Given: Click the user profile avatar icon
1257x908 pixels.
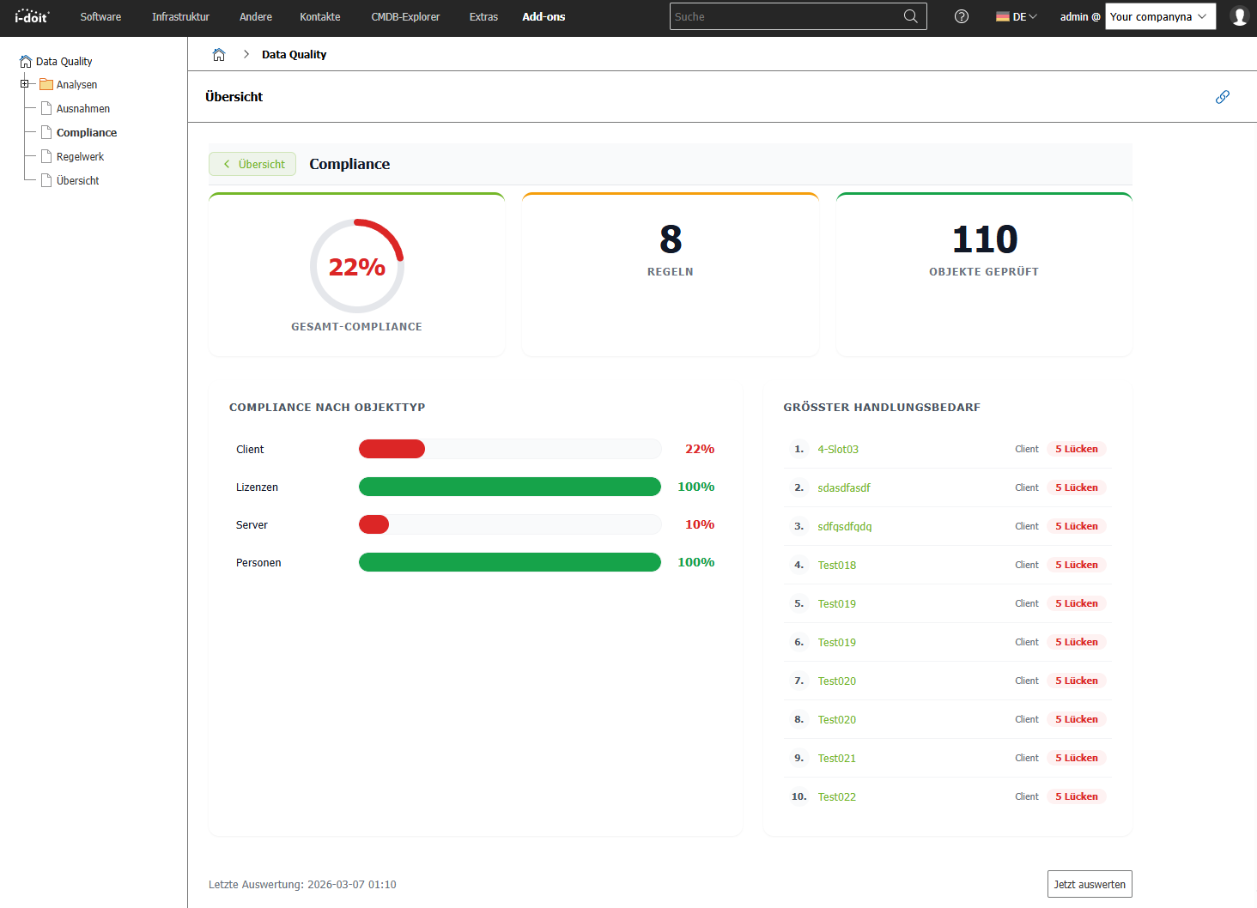Looking at the screenshot, I should [x=1239, y=15].
